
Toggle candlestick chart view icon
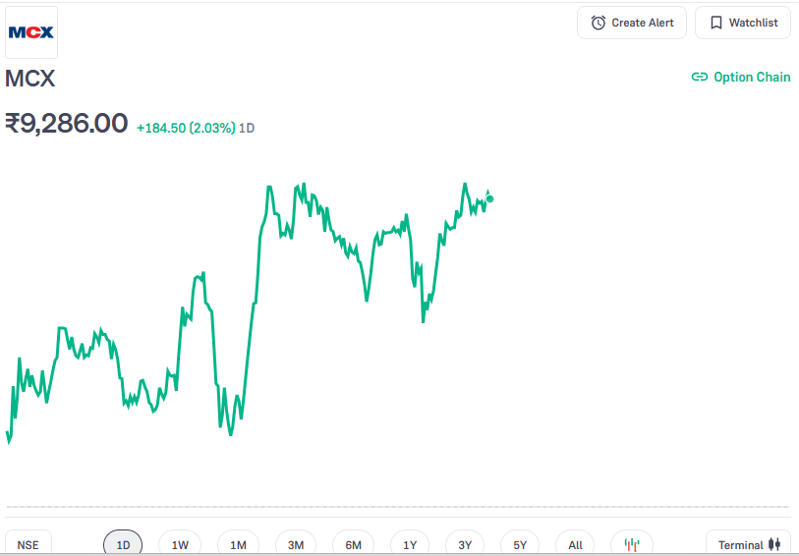(x=632, y=544)
